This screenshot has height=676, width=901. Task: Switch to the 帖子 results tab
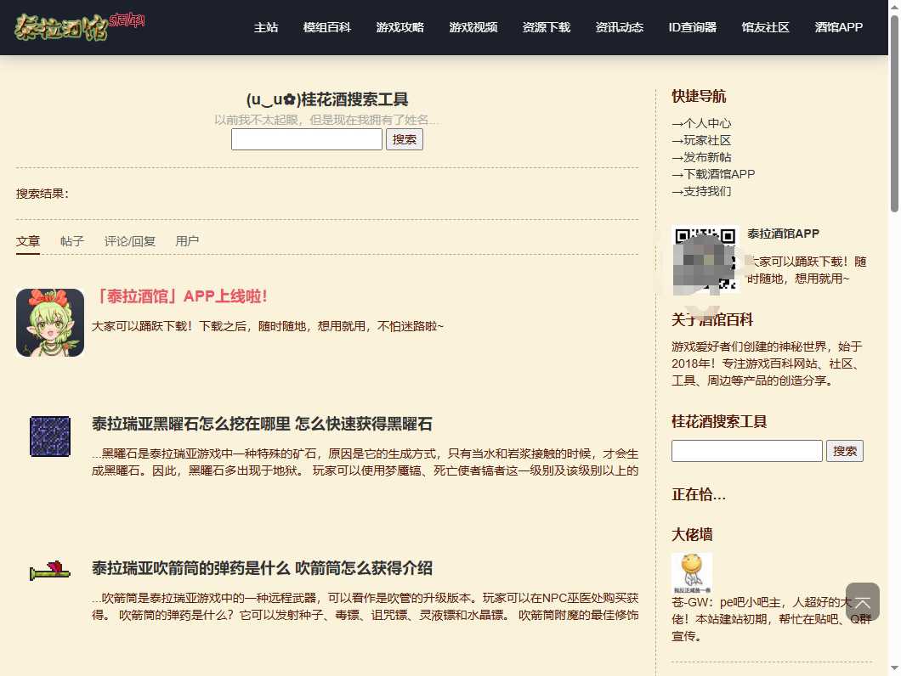[x=72, y=241]
